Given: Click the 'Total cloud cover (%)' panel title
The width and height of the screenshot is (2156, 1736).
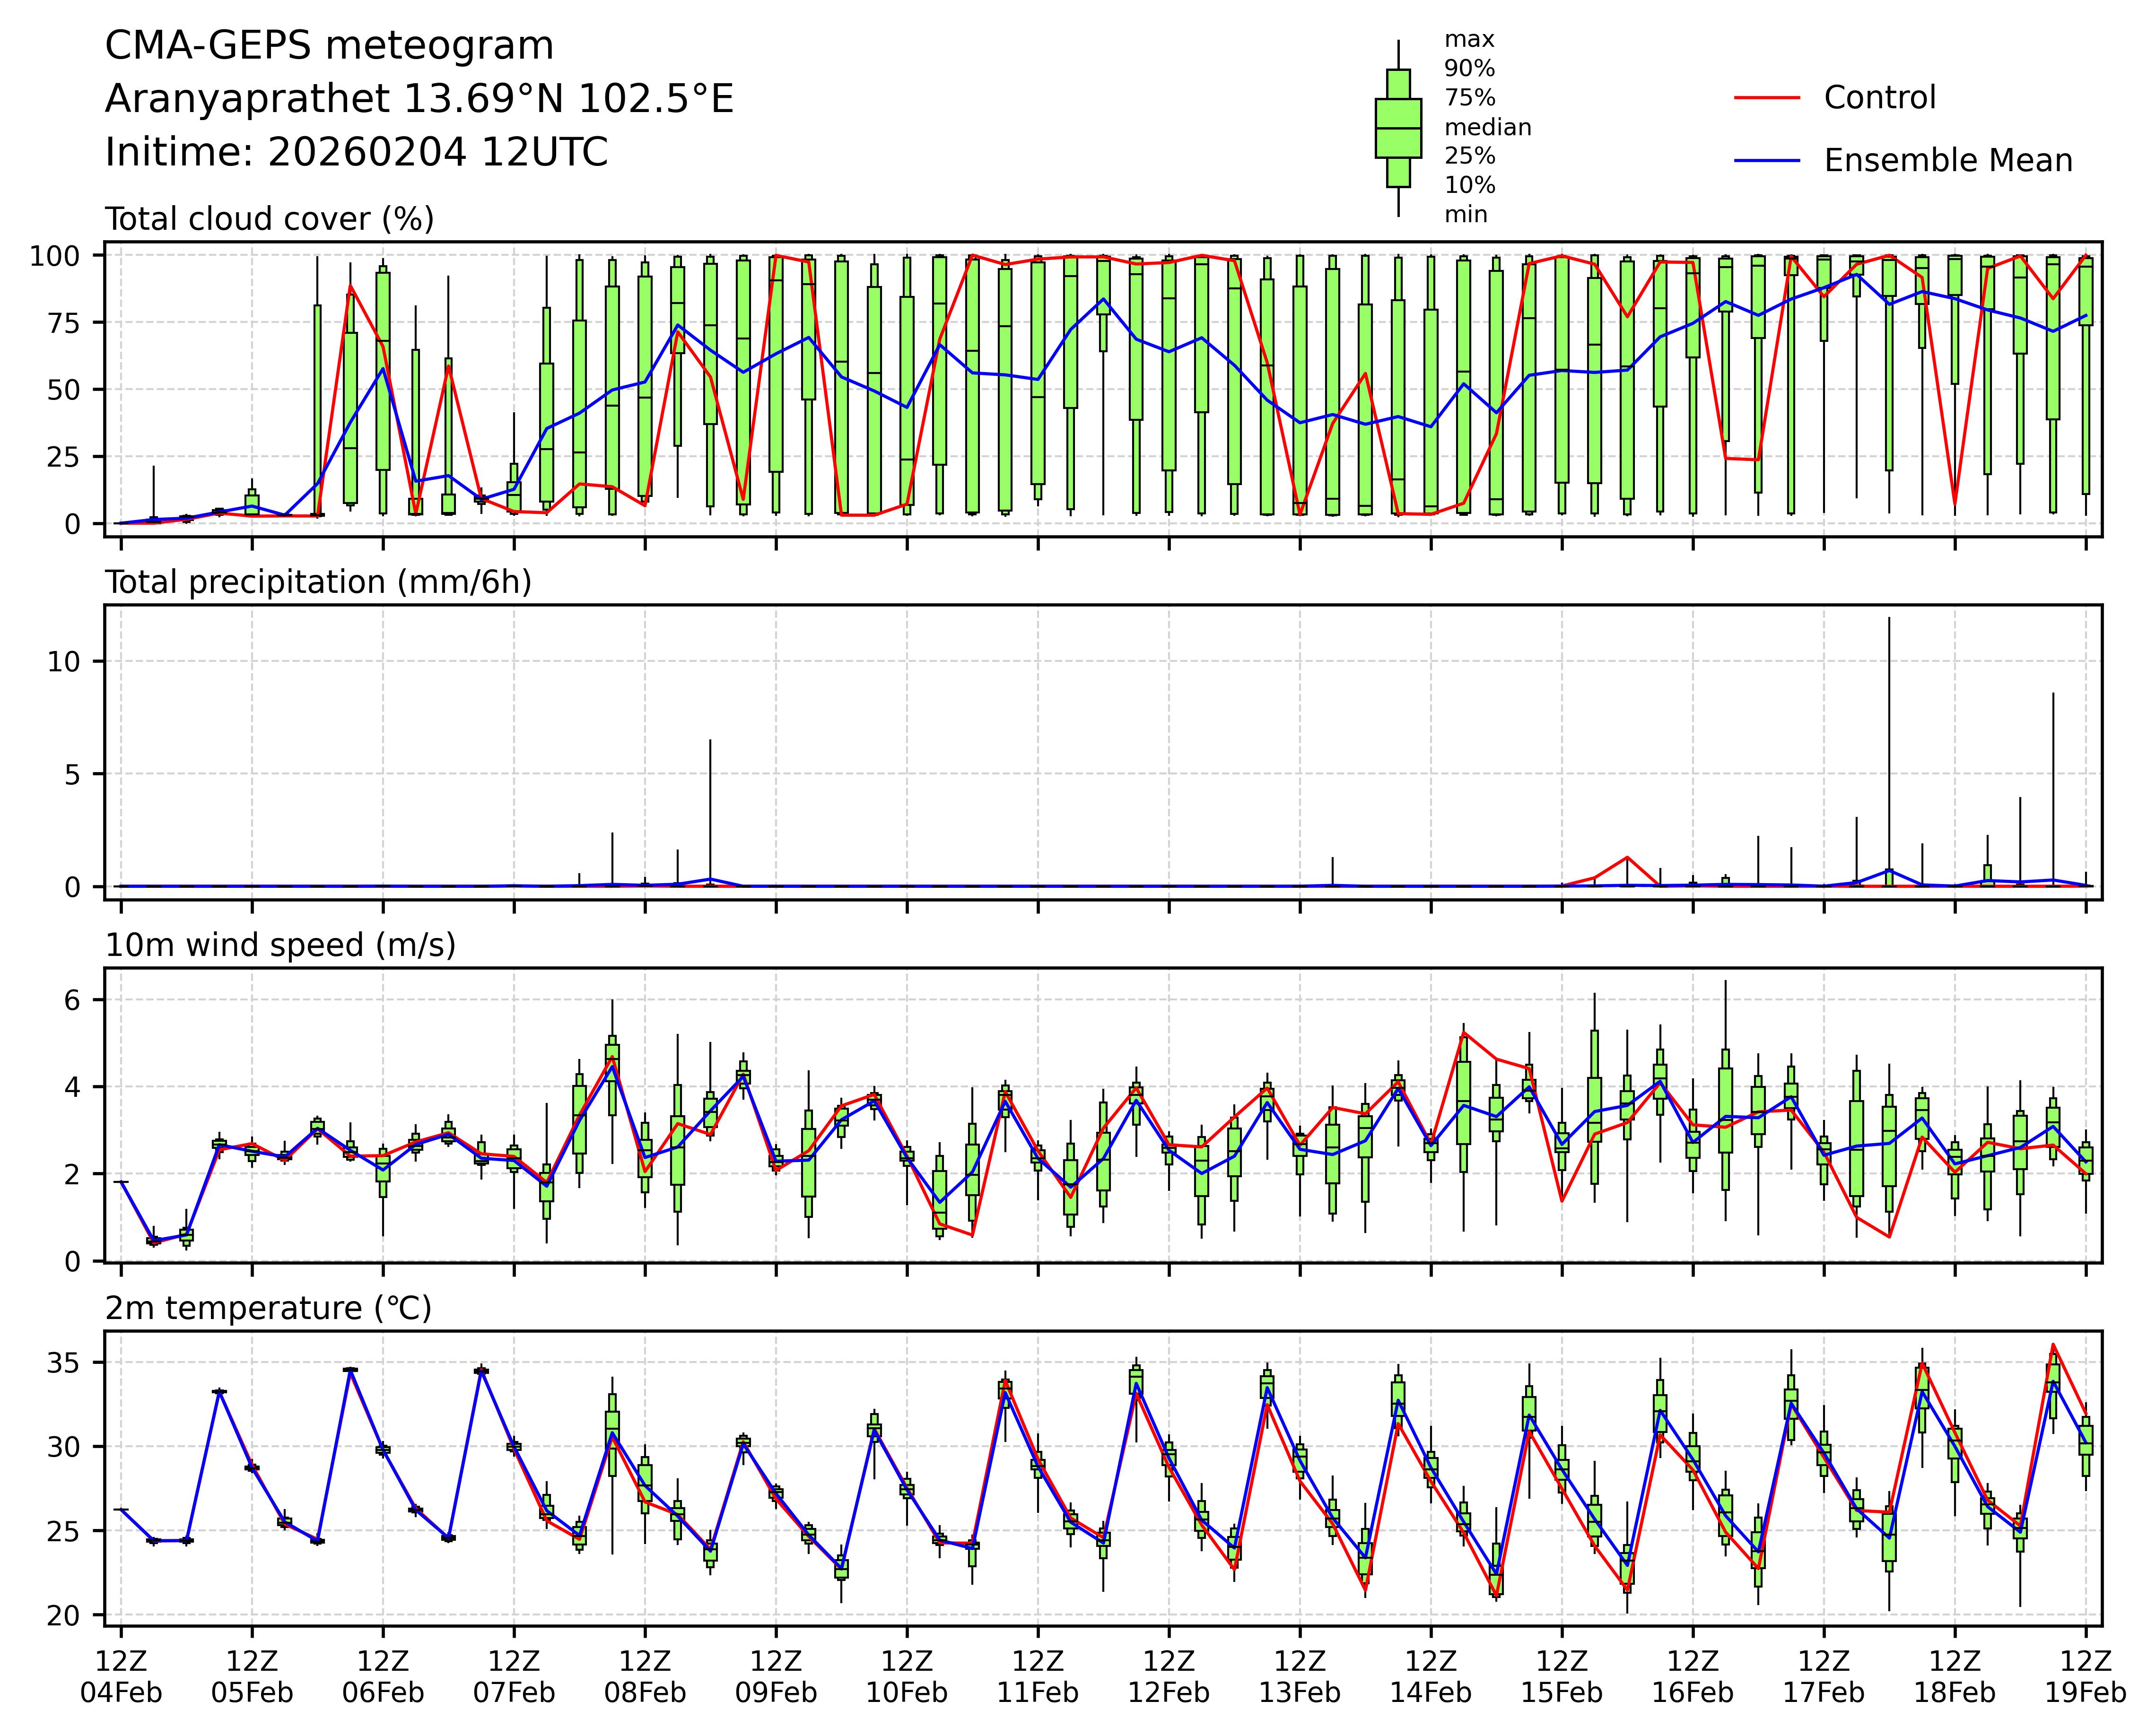Looking at the screenshot, I should (x=269, y=219).
